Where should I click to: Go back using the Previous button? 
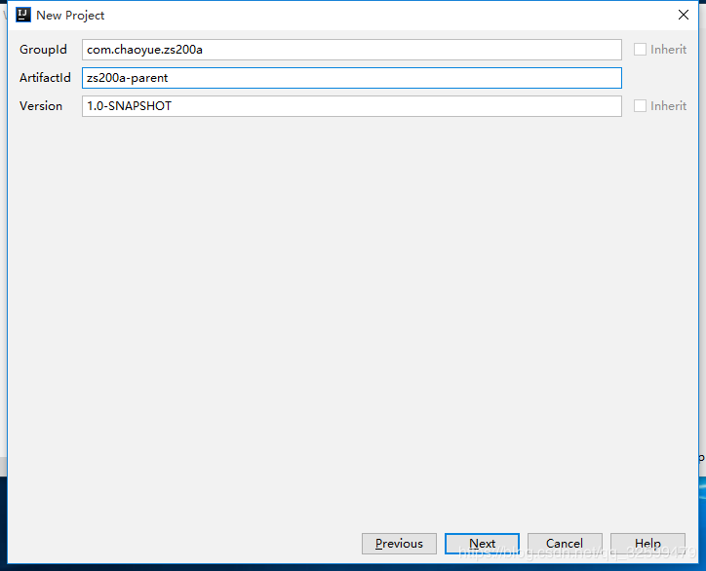399,544
